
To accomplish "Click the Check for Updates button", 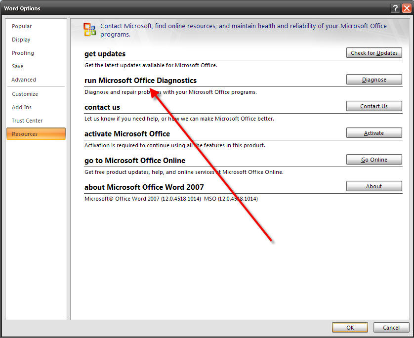I will tap(374, 53).
